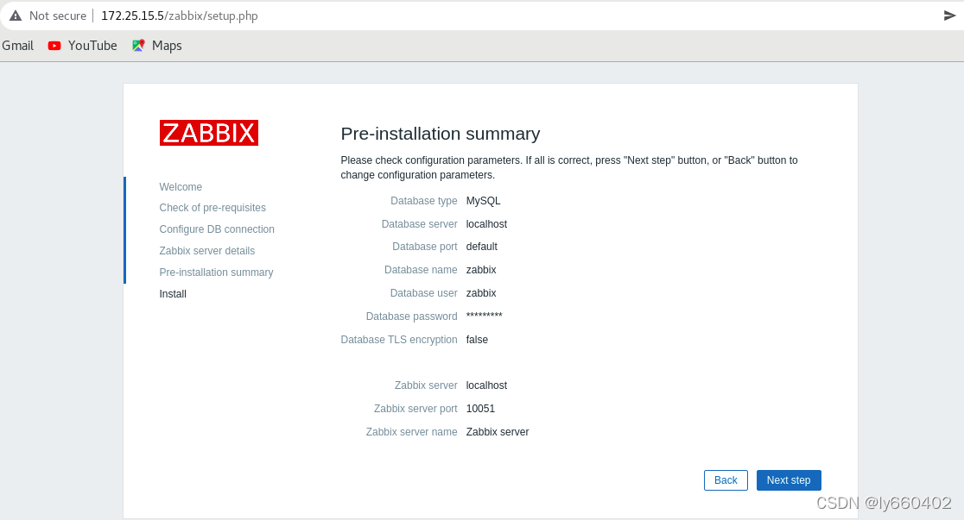Click the Database password label

(411, 316)
